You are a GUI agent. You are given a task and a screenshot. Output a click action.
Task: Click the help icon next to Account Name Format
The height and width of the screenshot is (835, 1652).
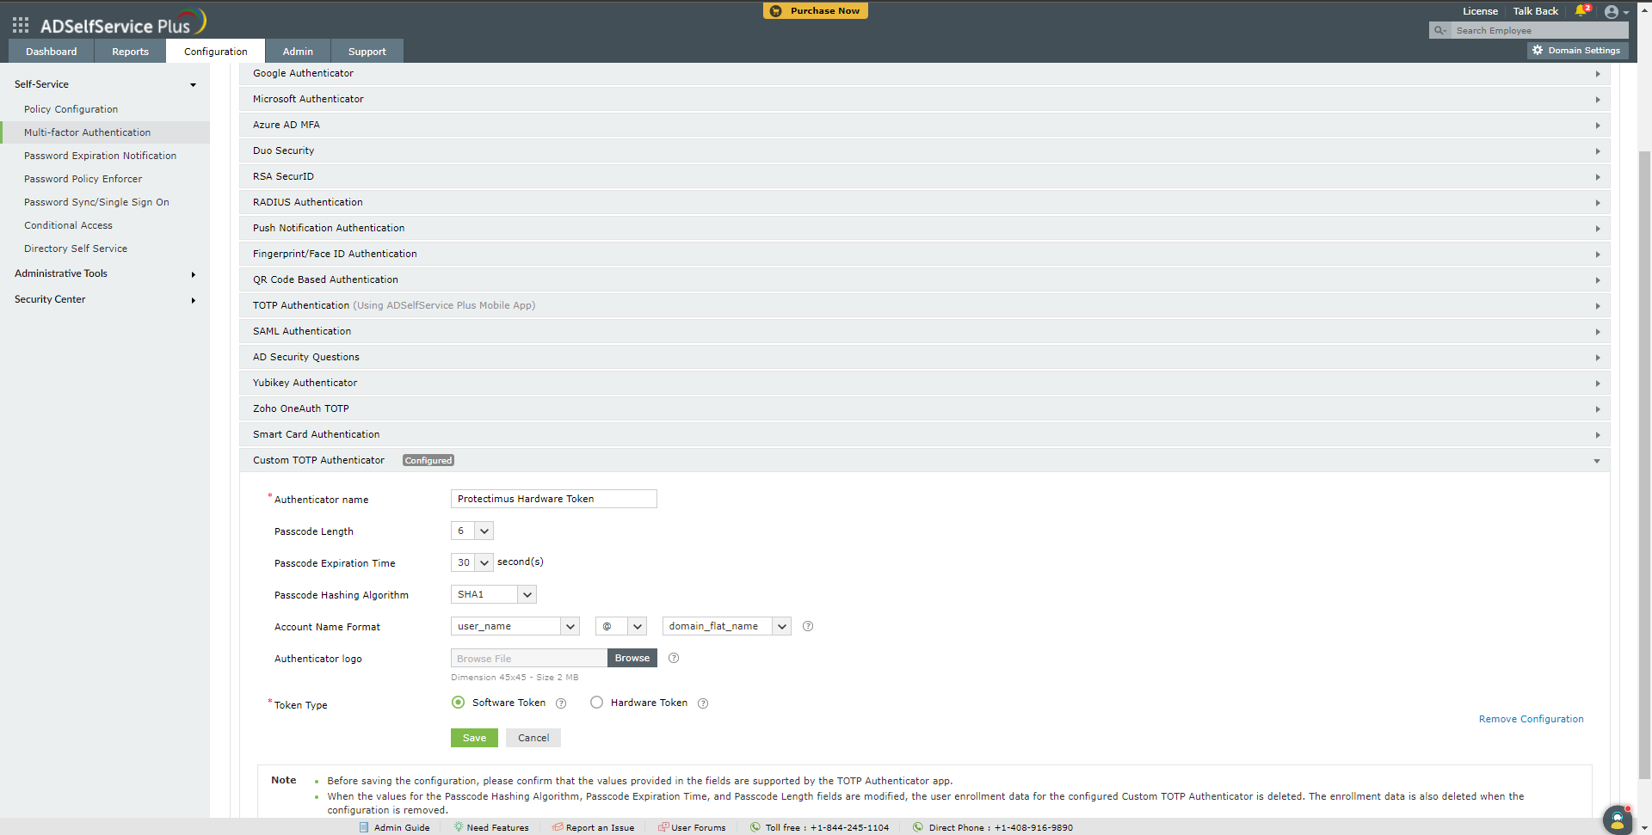coord(808,626)
